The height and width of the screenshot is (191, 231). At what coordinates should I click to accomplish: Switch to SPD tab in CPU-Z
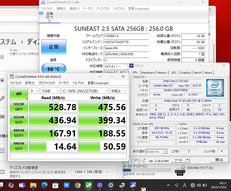(x=174, y=73)
